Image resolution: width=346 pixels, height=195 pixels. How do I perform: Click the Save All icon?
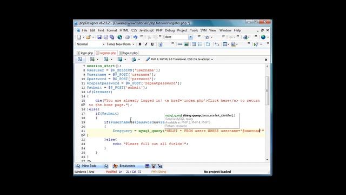112,37
